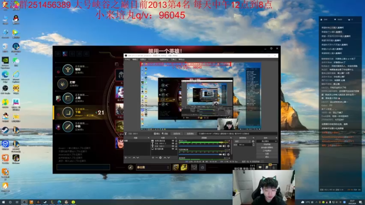Move OBS source down with arrow
Viewport: 365px width, 205px height.
tap(168, 158)
